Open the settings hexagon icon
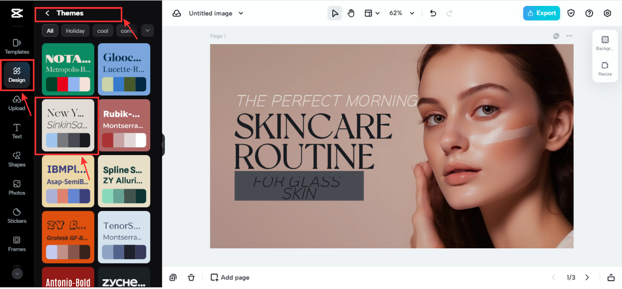 607,13
